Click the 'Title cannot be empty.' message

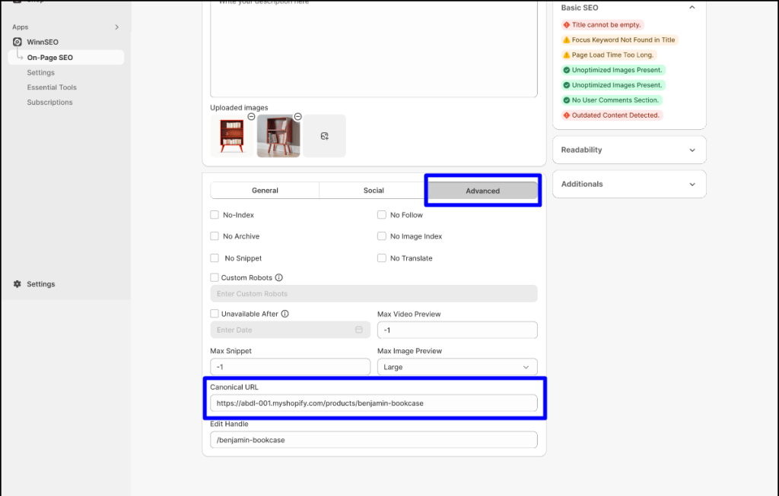606,25
